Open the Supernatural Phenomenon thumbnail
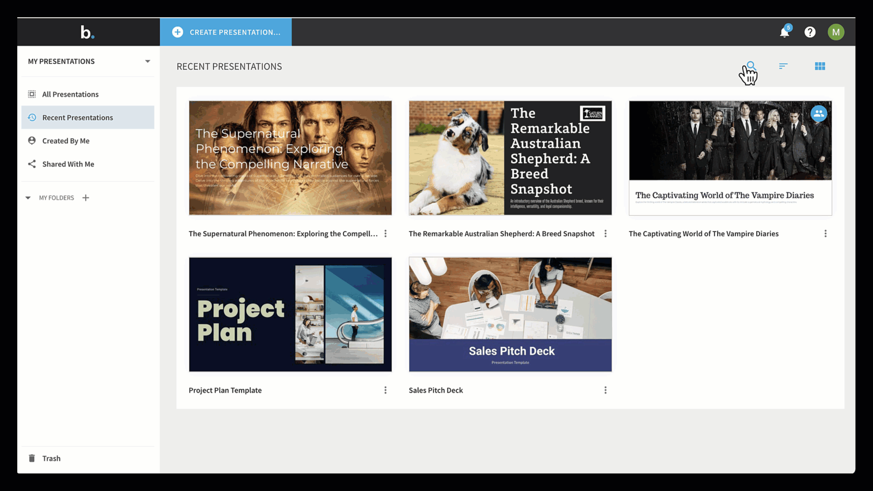Viewport: 873px width, 491px height. pos(290,158)
